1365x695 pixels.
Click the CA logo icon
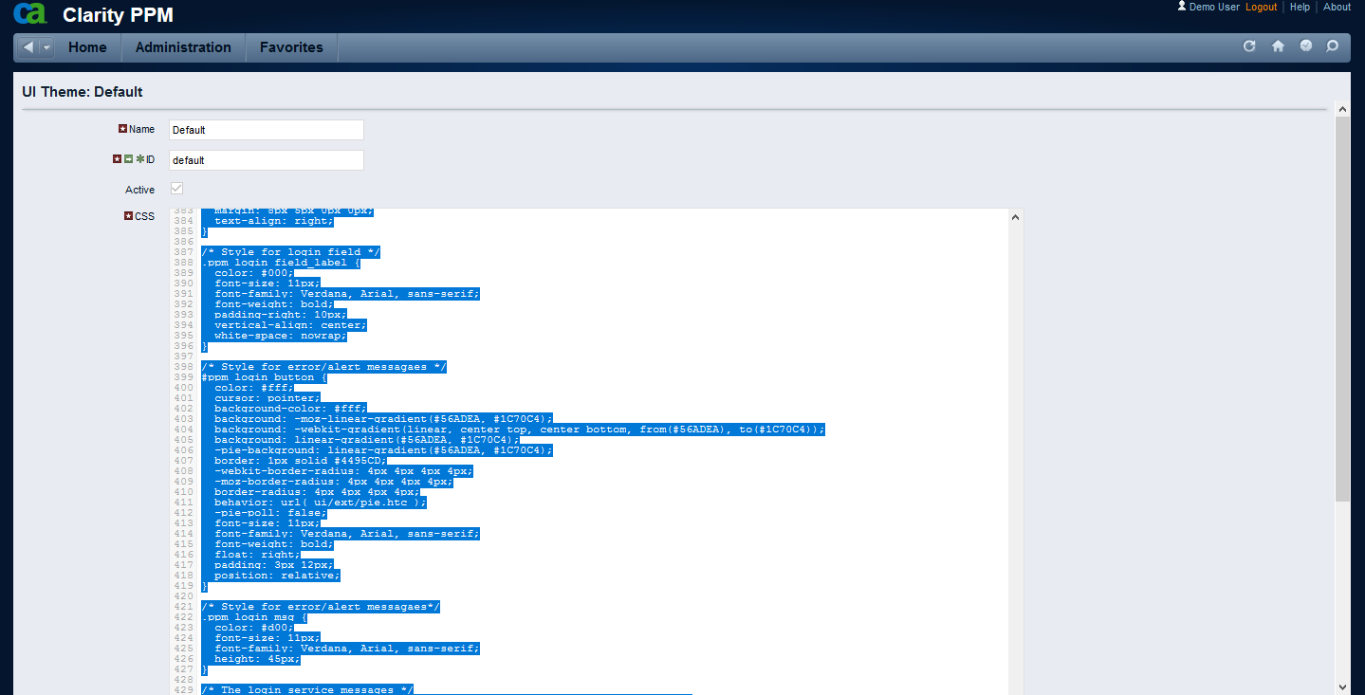(30, 13)
